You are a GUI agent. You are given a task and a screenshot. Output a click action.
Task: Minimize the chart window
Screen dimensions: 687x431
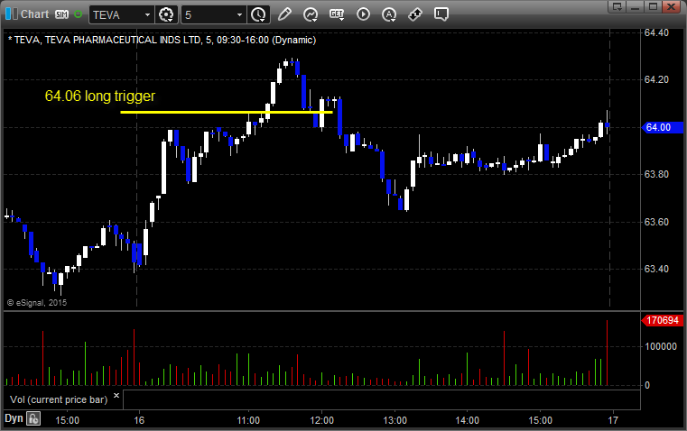635,6
